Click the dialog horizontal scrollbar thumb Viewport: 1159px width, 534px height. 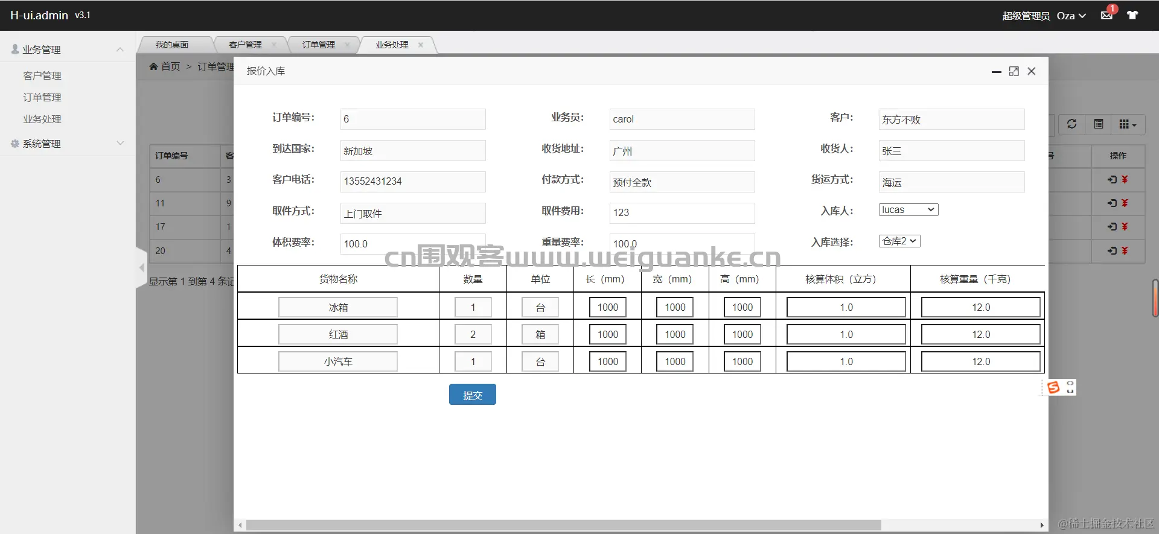pyautogui.click(x=564, y=526)
